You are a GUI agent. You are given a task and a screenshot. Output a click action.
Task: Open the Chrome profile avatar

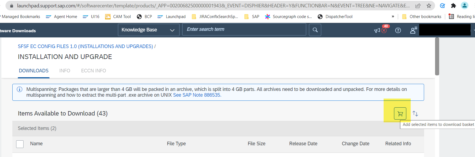click(465, 6)
